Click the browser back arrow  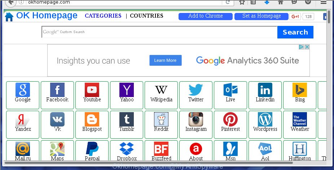11,2
